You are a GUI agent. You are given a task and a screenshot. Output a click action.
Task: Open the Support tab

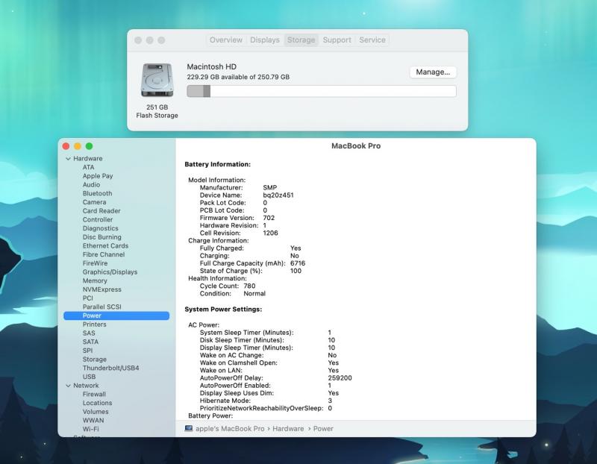pos(337,40)
